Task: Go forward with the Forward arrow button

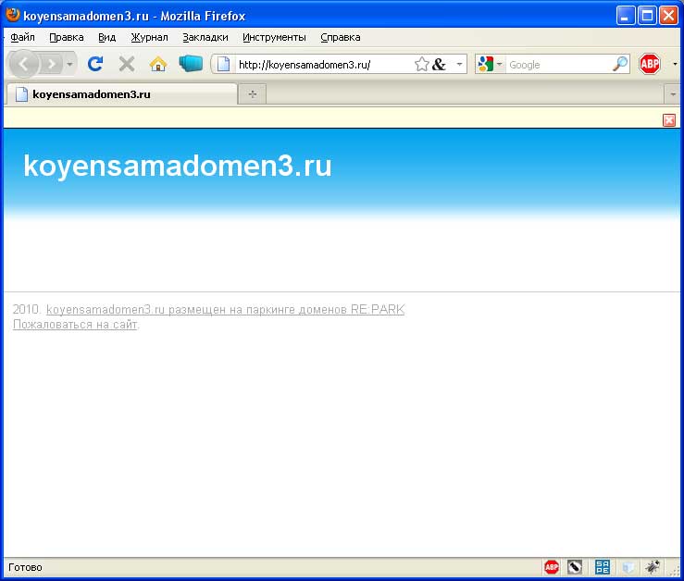Action: tap(52, 65)
